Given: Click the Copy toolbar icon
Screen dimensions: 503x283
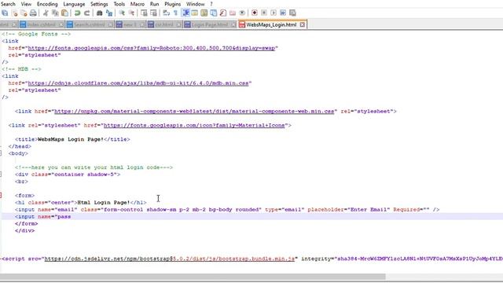Looking at the screenshot, I should pos(55,13).
